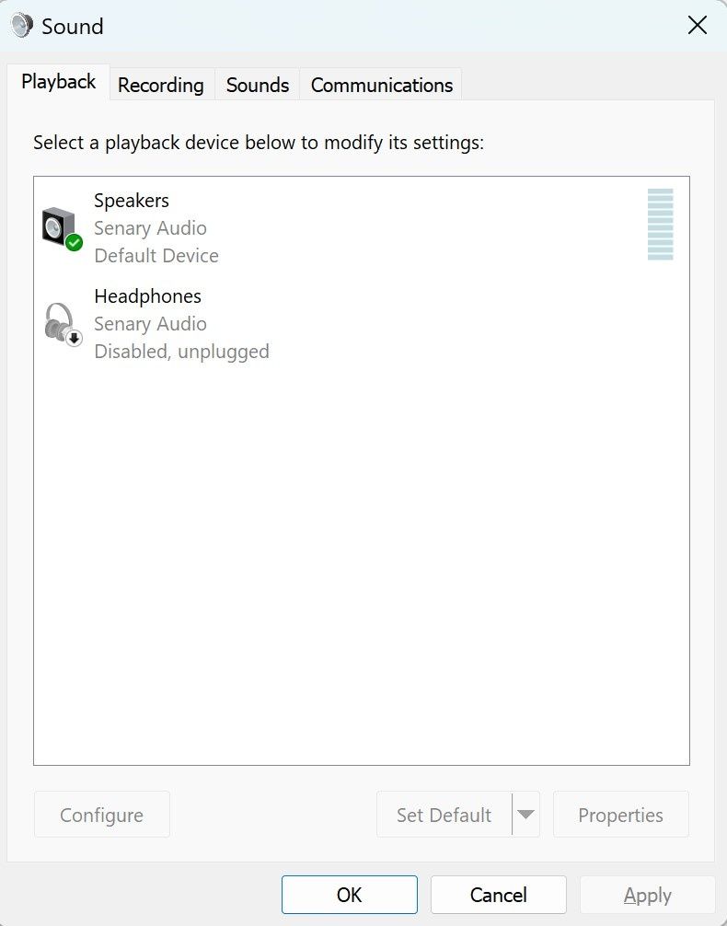Open device Properties
The image size is (727, 926).
pos(620,815)
